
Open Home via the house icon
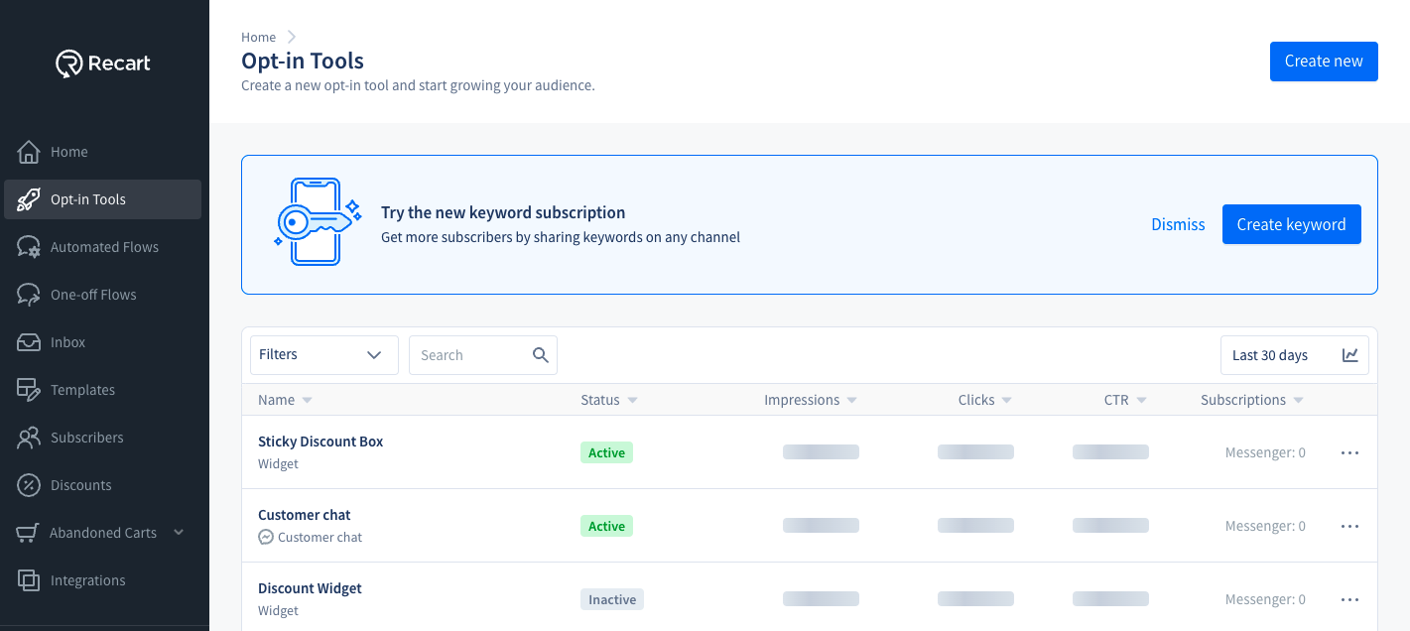coord(29,152)
